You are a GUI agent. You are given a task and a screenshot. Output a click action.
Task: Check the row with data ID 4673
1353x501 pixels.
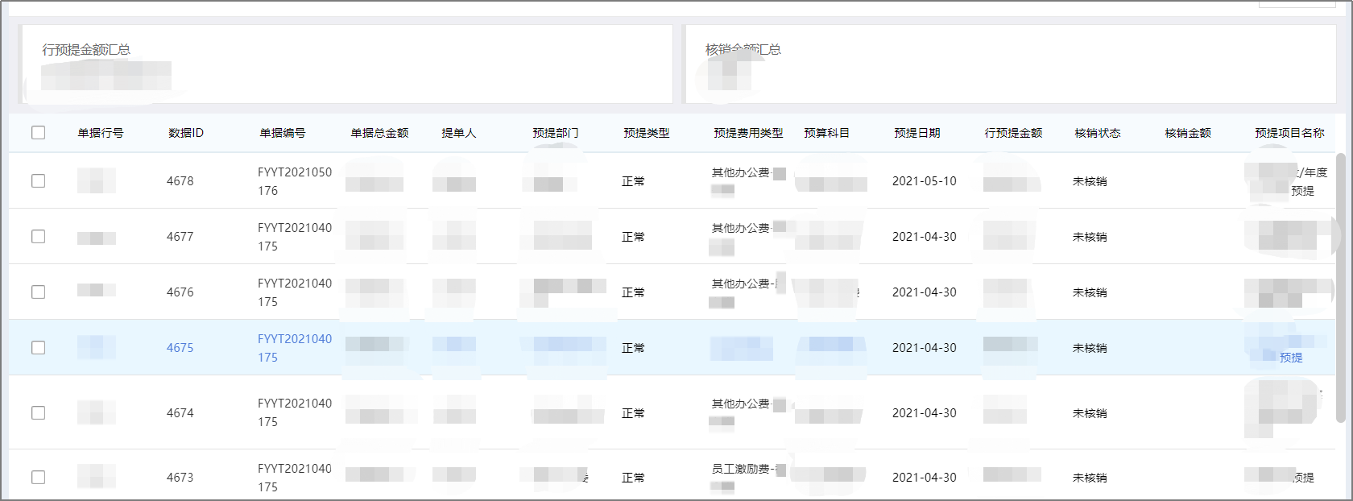point(38,478)
